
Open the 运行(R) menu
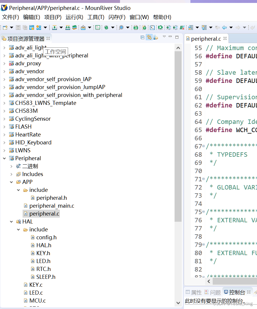click(x=75, y=17)
